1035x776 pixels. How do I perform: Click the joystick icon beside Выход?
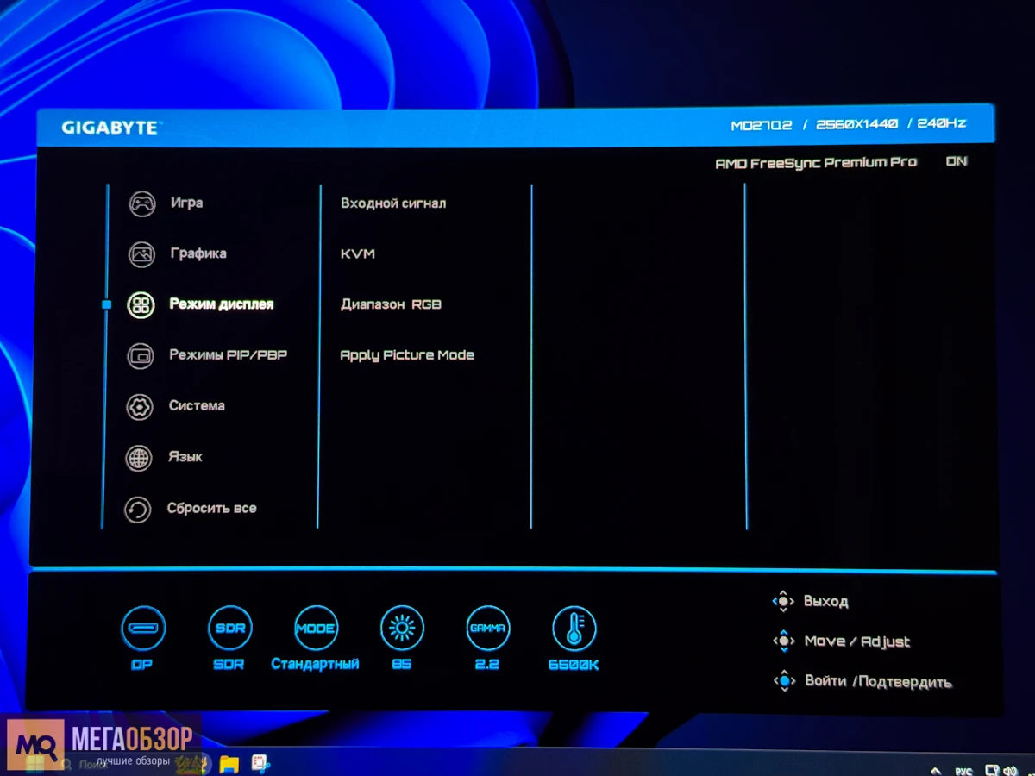[x=783, y=601]
